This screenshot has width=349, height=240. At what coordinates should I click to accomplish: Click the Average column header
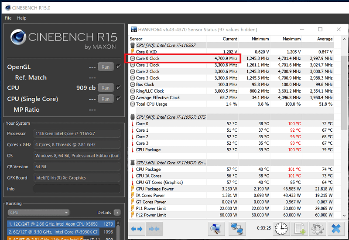point(318,39)
